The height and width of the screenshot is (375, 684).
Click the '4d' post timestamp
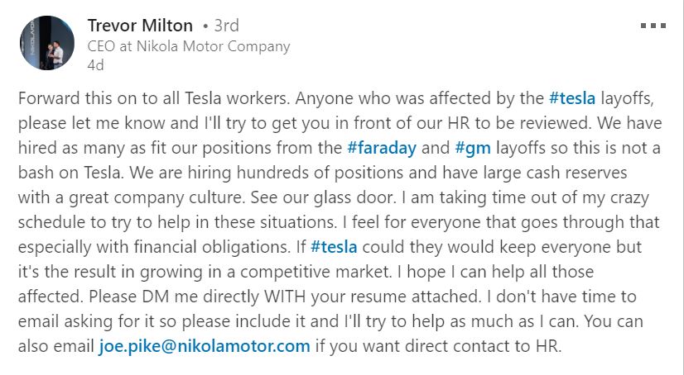coord(95,65)
